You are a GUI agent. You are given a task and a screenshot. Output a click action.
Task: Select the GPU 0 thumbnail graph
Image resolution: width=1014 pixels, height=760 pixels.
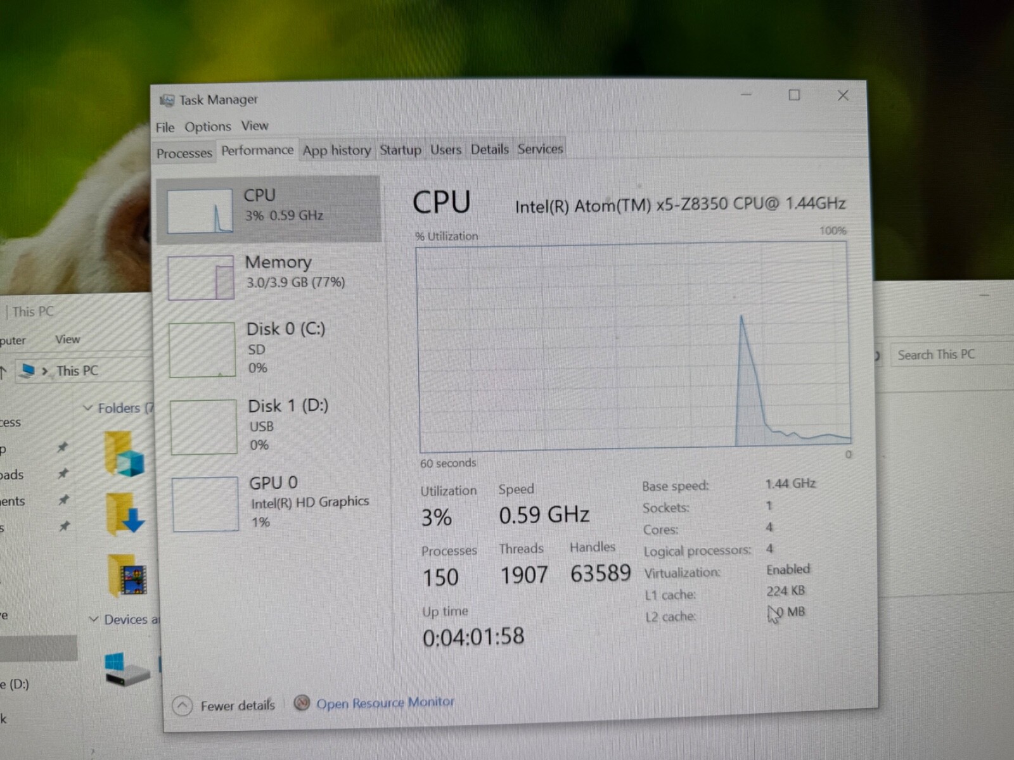pyautogui.click(x=205, y=504)
